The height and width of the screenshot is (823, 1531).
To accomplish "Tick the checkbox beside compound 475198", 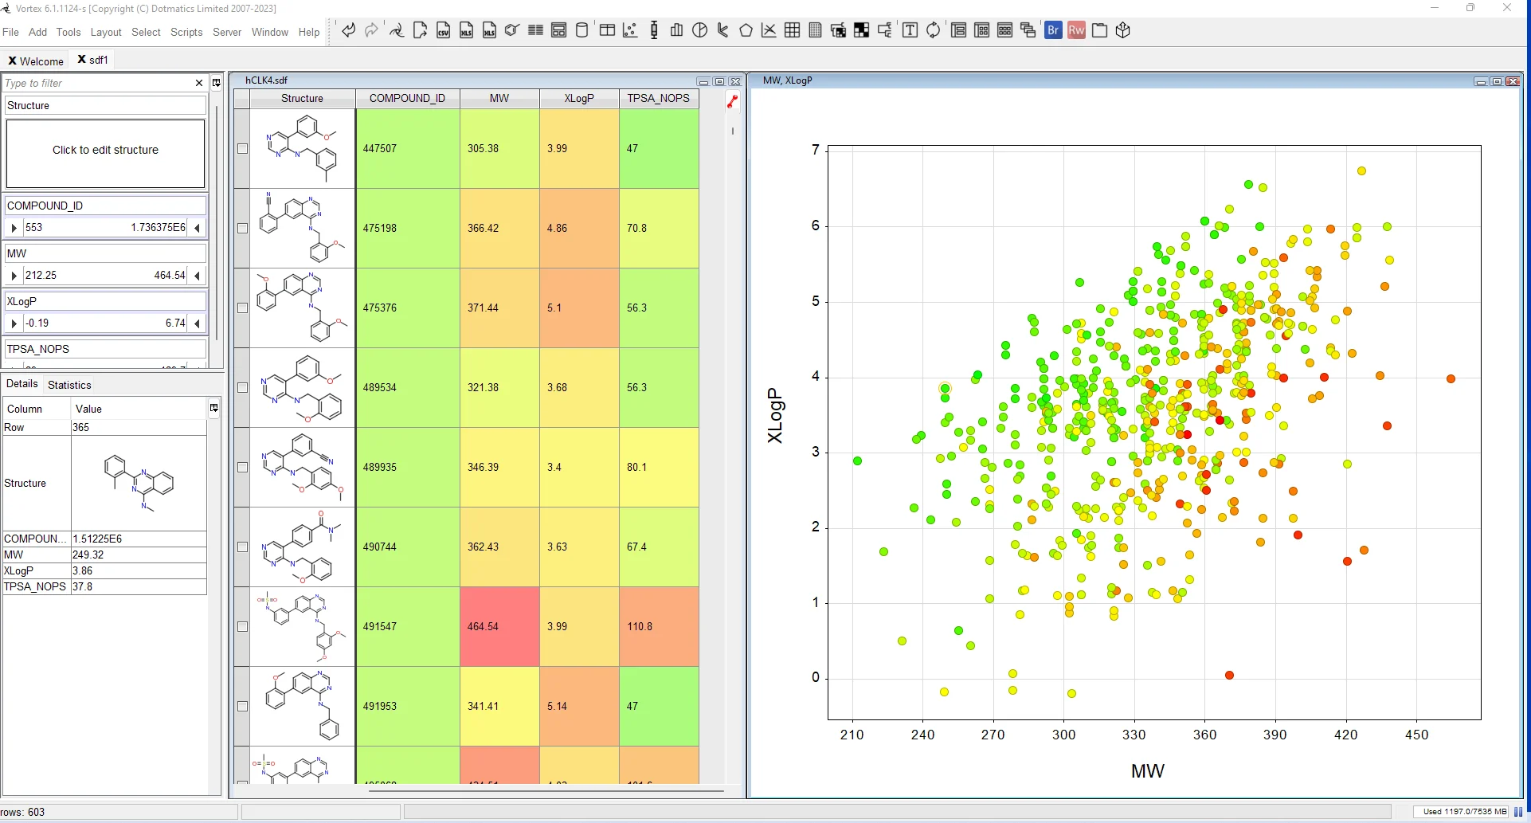I will click(x=242, y=228).
